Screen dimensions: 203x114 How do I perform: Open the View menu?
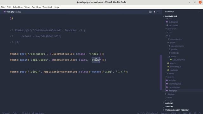tap(27, 7)
